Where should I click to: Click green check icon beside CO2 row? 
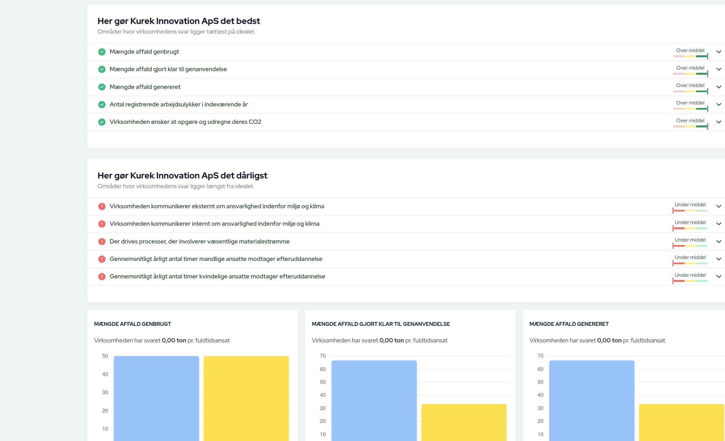[102, 122]
